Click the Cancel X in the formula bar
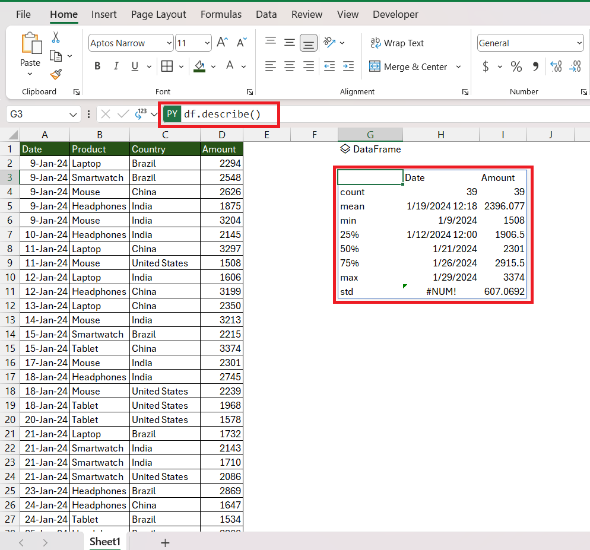 [106, 114]
